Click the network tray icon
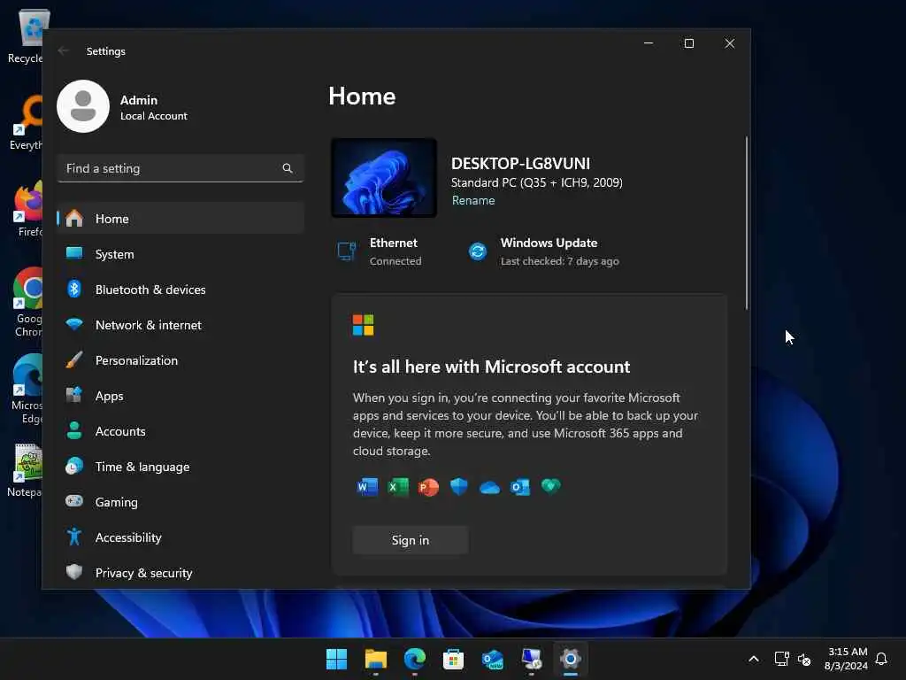 [781, 659]
